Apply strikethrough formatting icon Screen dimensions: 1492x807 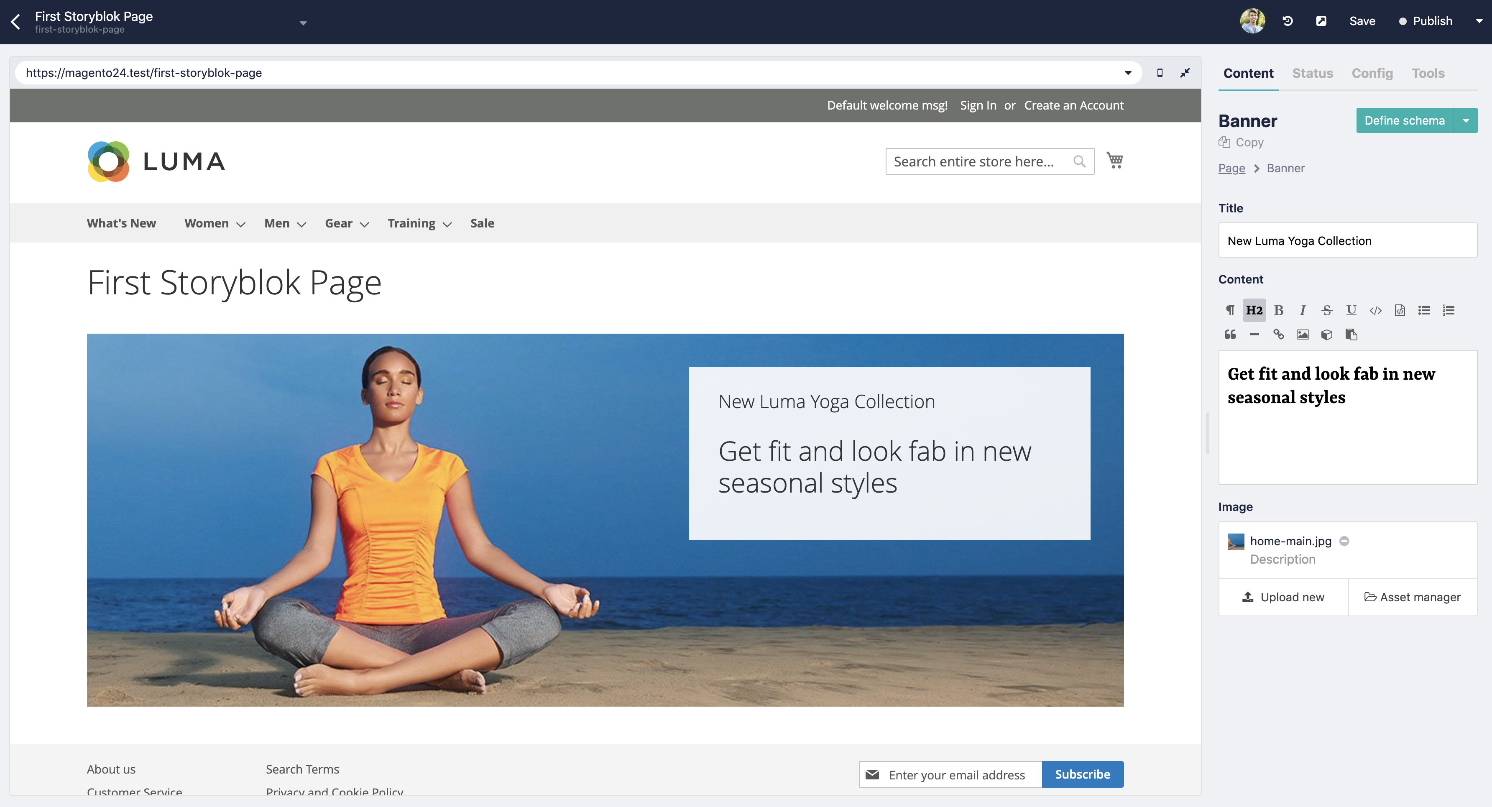(x=1327, y=310)
